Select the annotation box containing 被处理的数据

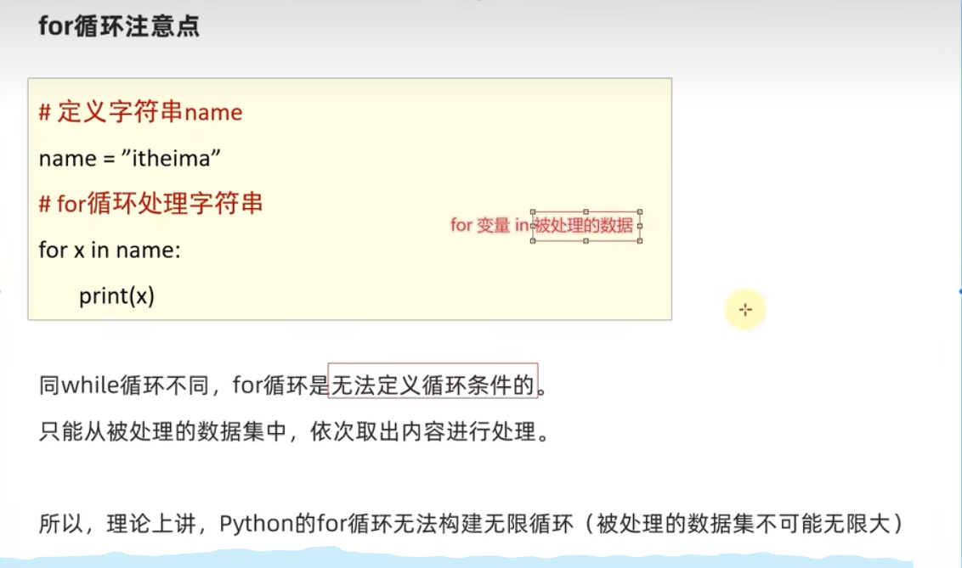(585, 224)
